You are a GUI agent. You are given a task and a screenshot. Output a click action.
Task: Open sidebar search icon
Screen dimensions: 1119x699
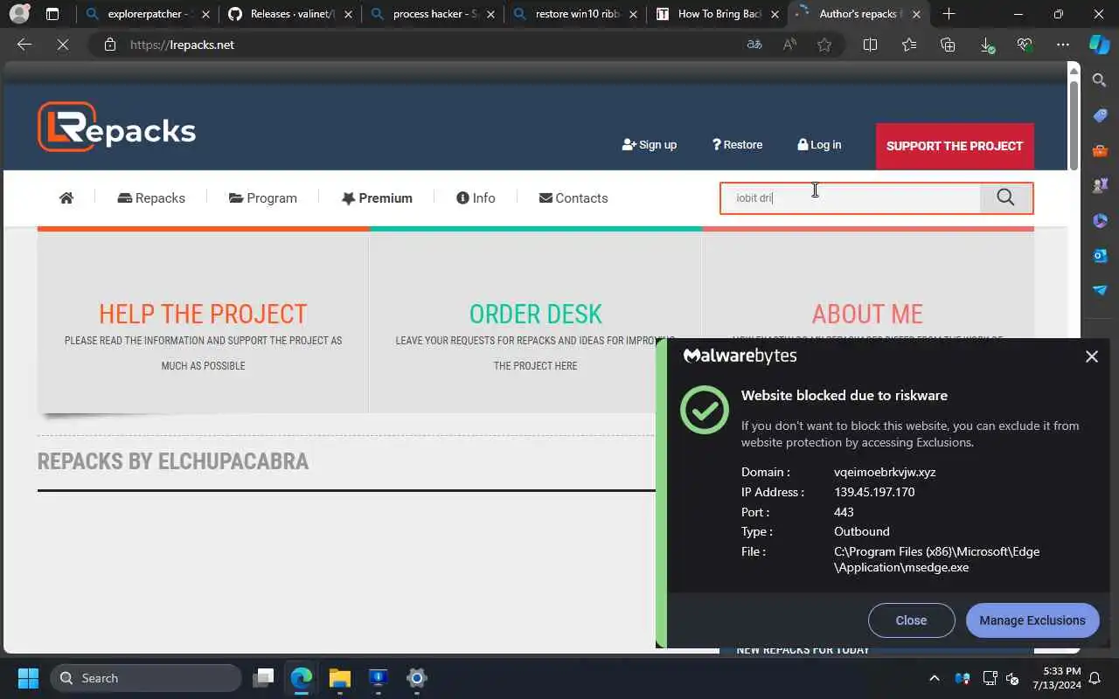click(1100, 80)
